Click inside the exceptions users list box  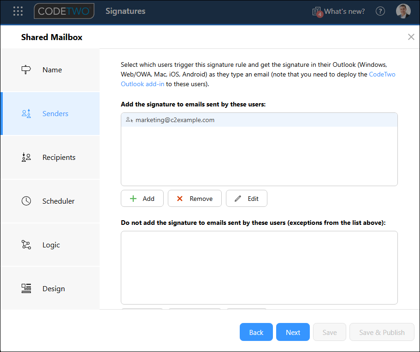tap(259, 268)
